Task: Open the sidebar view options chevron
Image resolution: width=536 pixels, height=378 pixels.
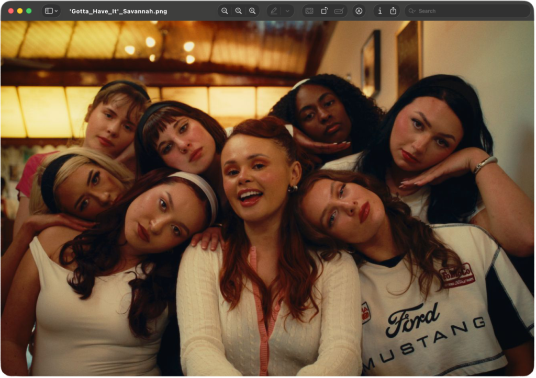Action: pos(57,11)
